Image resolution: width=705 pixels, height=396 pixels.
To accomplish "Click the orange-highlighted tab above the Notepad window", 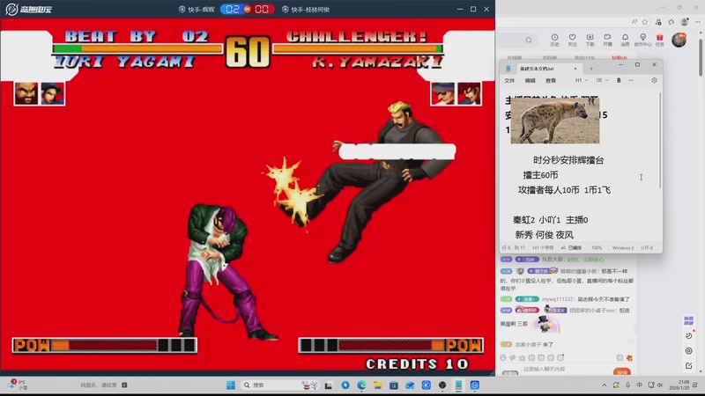I will tap(620, 58).
